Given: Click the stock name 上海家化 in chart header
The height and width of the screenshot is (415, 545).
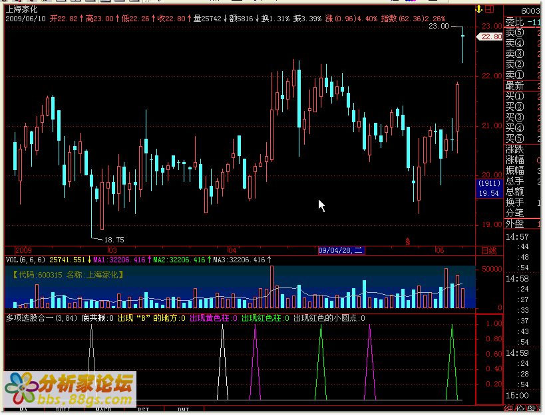Looking at the screenshot, I should click(21, 9).
